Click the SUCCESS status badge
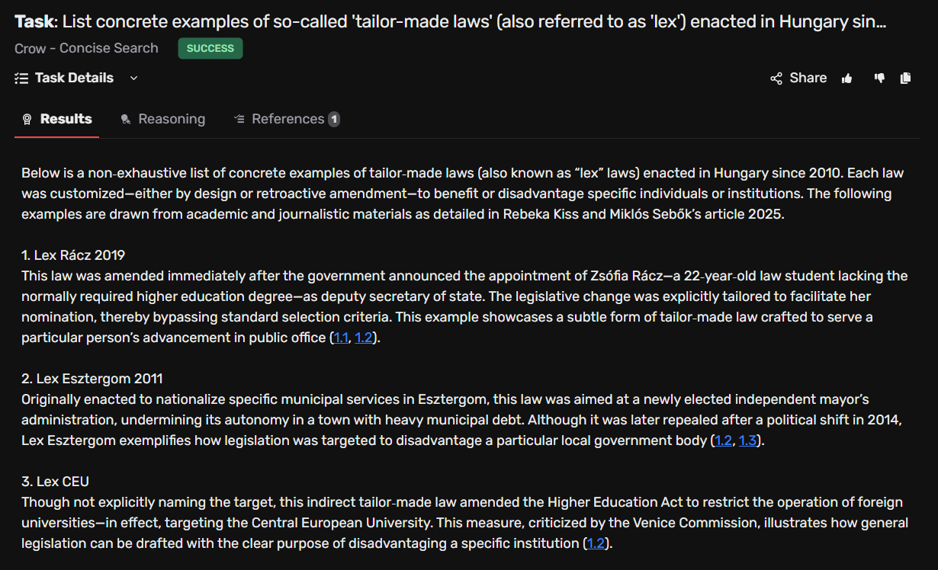 [x=210, y=48]
